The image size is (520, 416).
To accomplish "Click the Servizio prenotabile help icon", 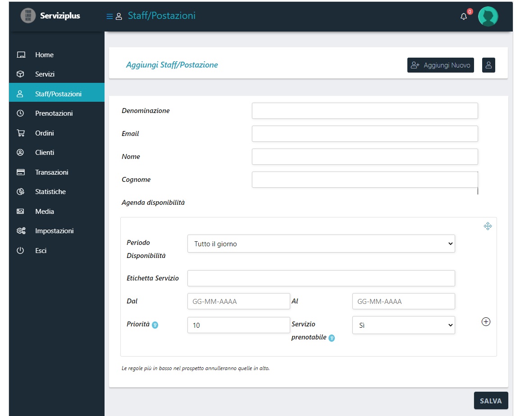I will click(x=332, y=338).
